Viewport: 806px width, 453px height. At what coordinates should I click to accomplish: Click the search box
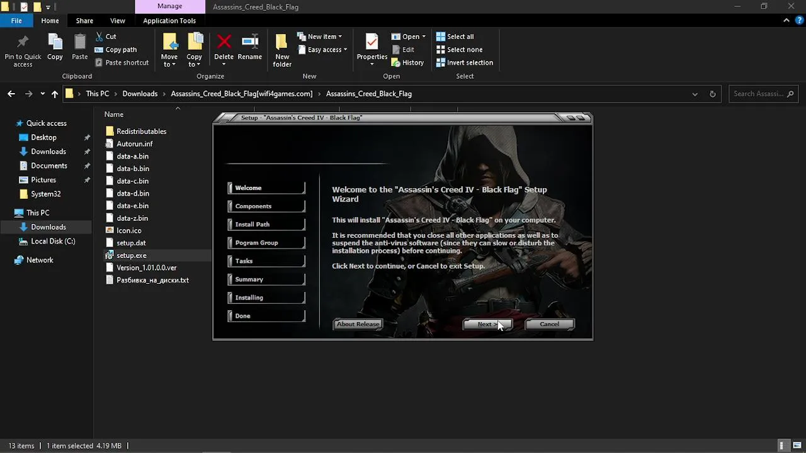coord(763,94)
